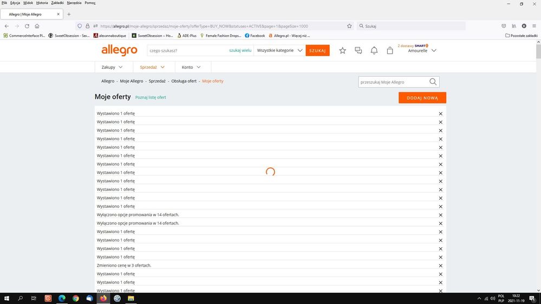Viewport: 541px width, 304px height.
Task: Show site padlock security information
Action: pos(88,26)
